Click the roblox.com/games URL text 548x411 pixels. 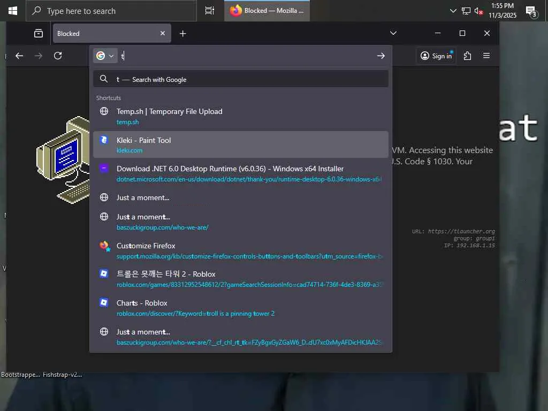[249, 285]
